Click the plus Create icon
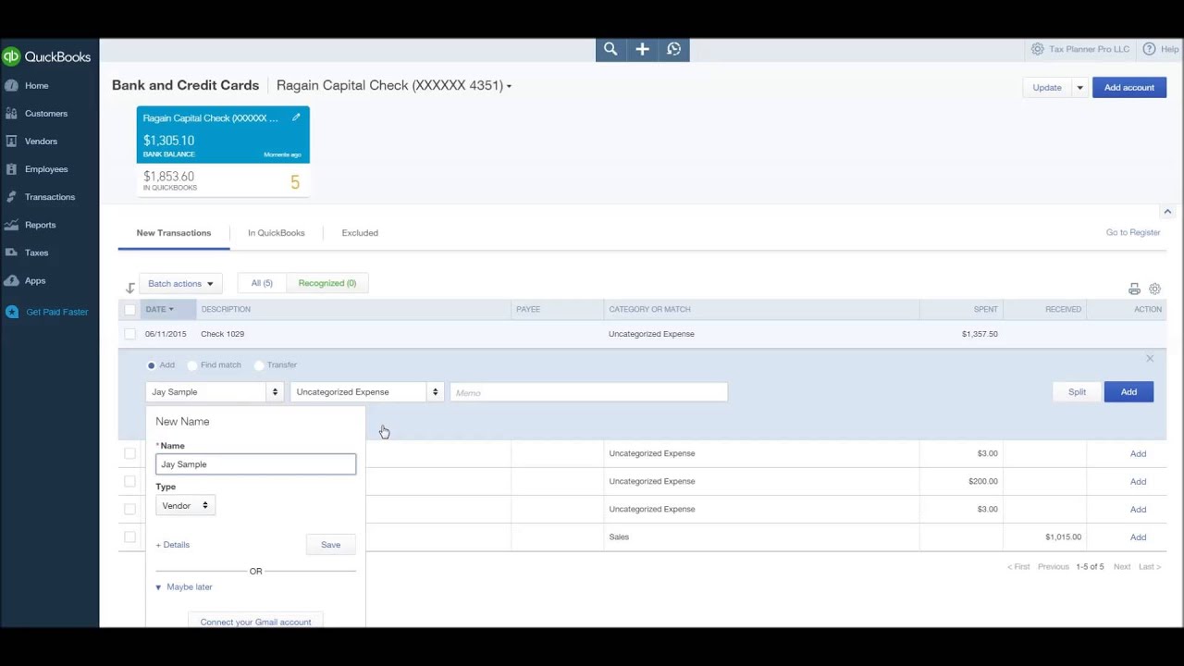This screenshot has width=1184, height=666. (642, 49)
